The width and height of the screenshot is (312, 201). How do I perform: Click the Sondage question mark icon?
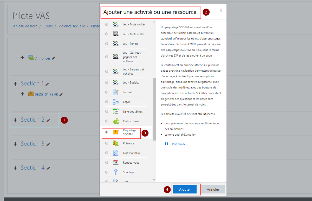(x=116, y=172)
